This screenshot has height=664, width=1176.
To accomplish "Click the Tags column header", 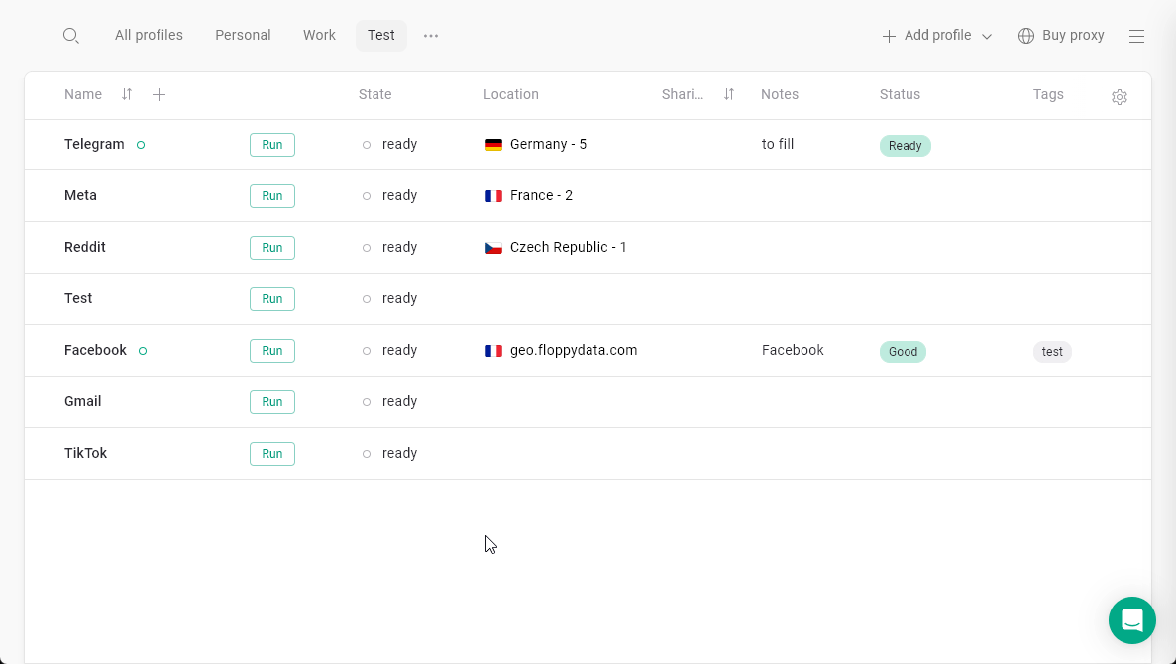I will pos(1048,94).
